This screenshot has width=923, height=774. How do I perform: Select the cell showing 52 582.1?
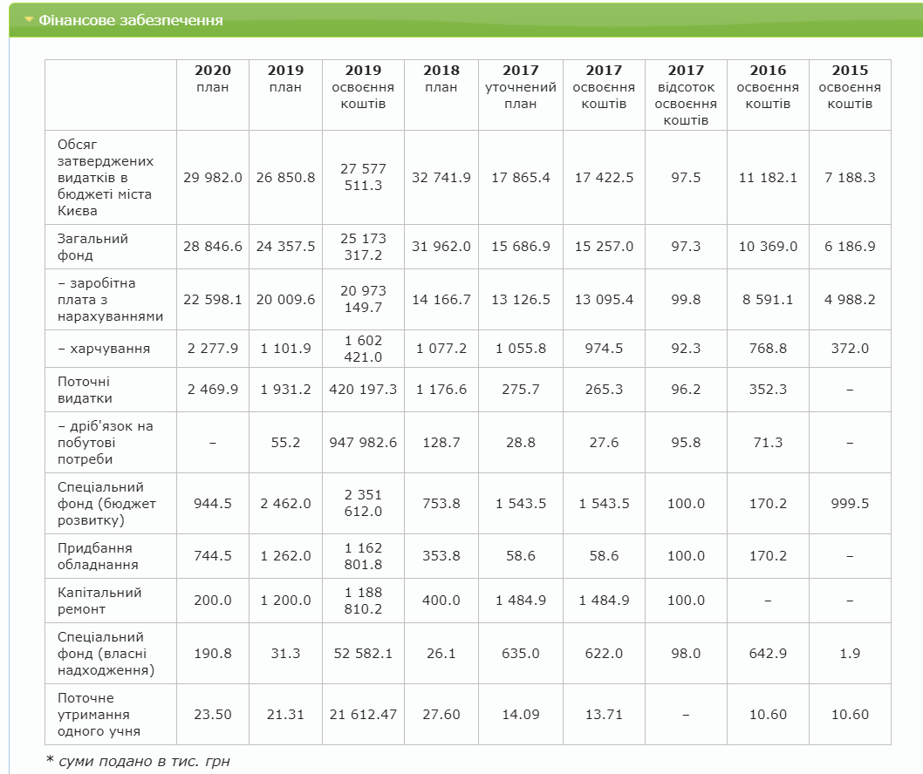[363, 654]
